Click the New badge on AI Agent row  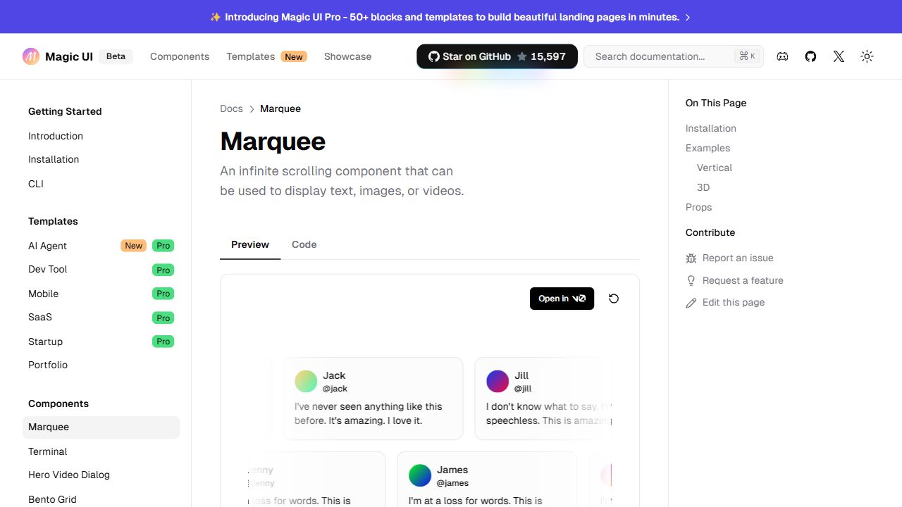134,246
